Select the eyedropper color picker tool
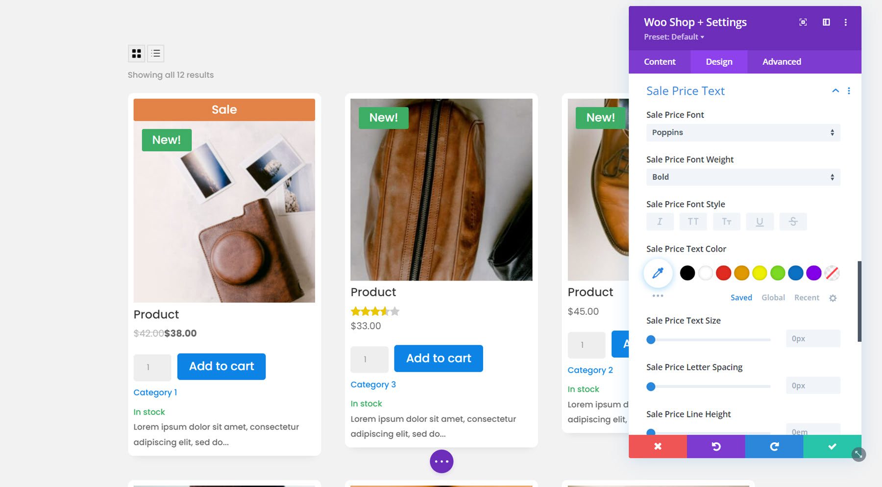The height and width of the screenshot is (487, 882). (x=658, y=273)
